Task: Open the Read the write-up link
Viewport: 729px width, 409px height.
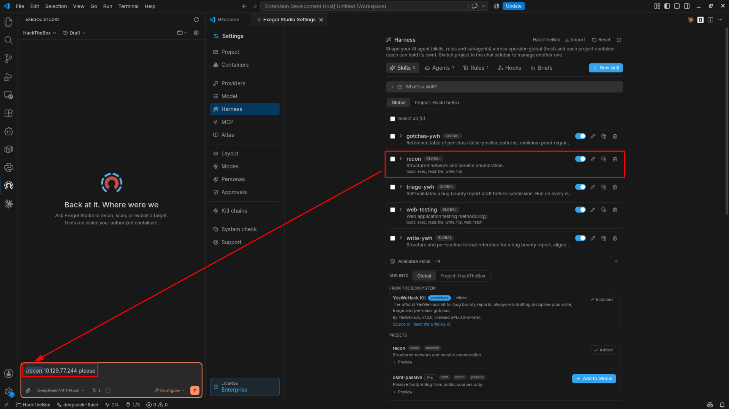Action: tap(432, 324)
